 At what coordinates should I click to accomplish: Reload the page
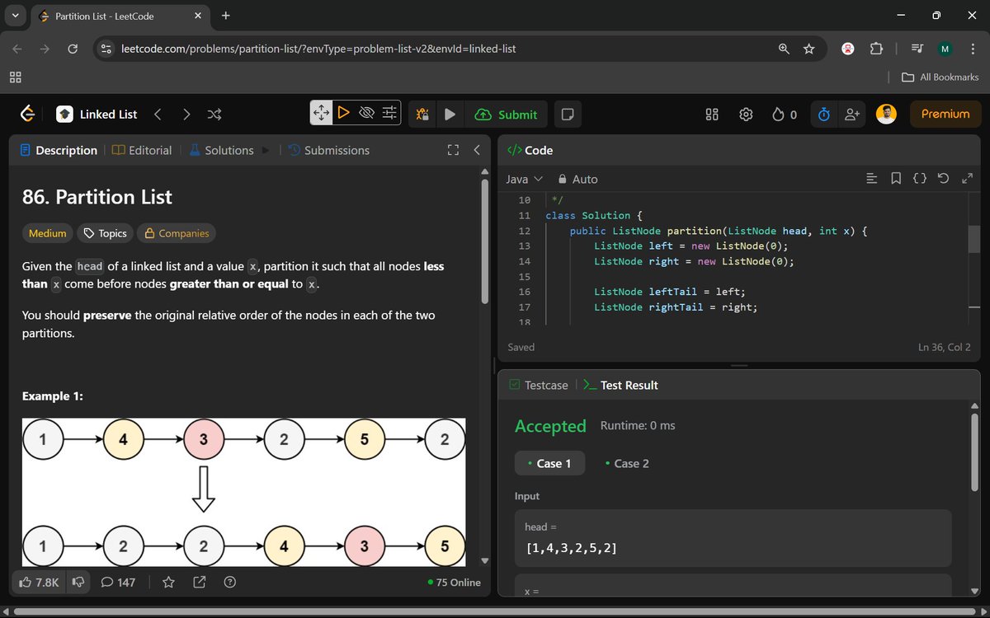[x=73, y=49]
